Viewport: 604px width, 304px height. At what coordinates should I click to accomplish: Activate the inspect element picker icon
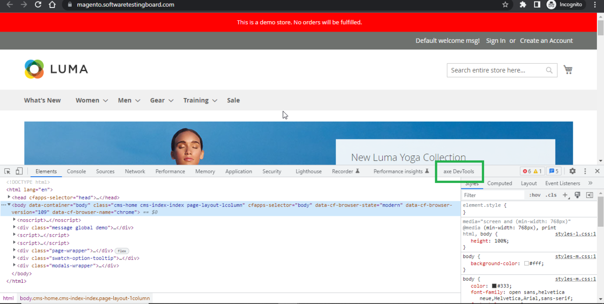point(8,172)
